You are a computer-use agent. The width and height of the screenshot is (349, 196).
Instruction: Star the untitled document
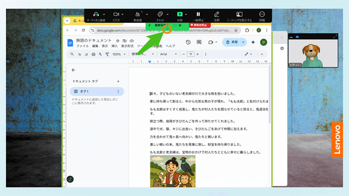118,41
